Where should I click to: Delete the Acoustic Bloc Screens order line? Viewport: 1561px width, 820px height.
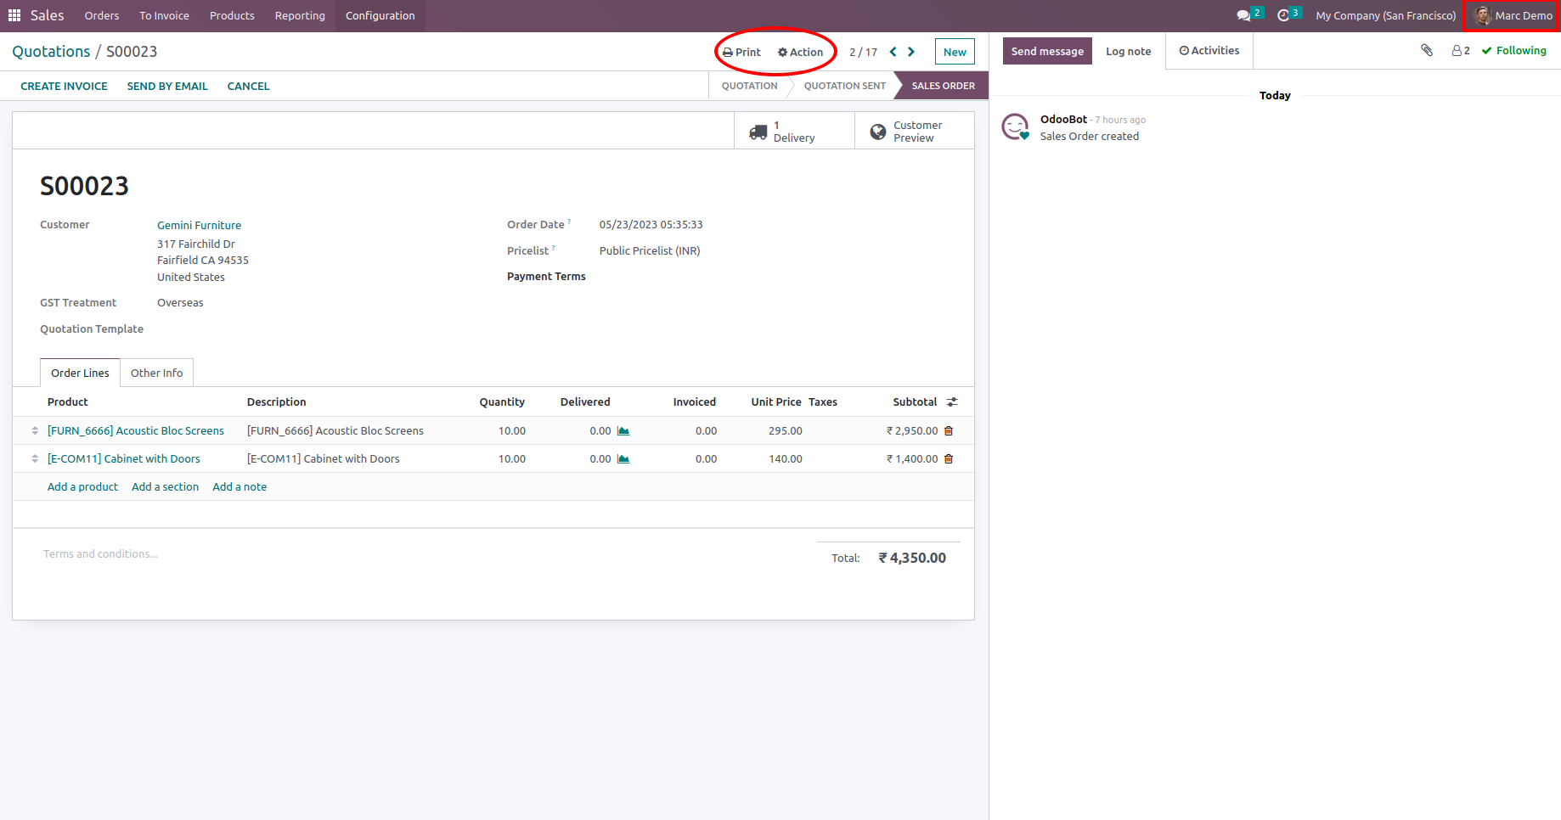click(x=949, y=431)
